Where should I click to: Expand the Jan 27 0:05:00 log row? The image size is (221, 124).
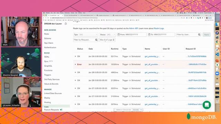click(75, 88)
